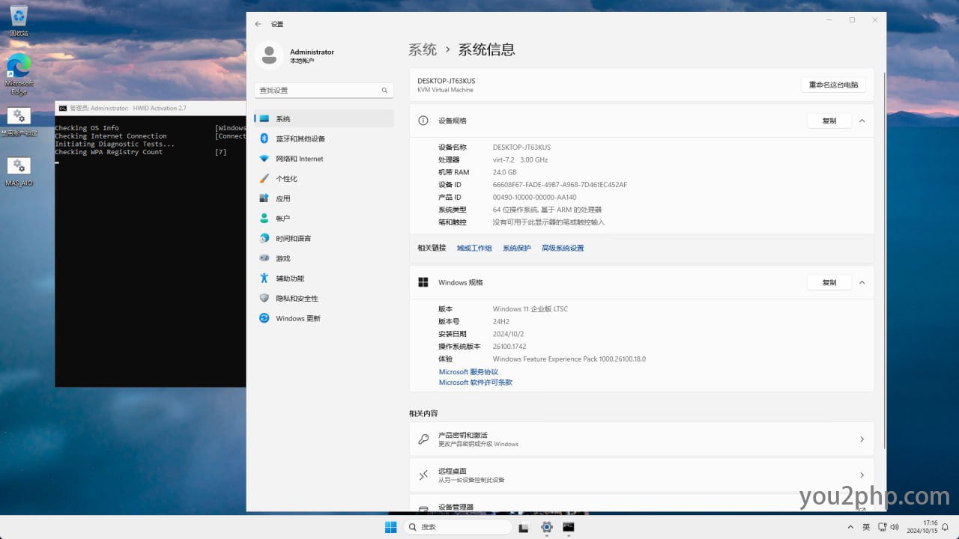Click the 'Checking OS Info' console line

tap(87, 128)
